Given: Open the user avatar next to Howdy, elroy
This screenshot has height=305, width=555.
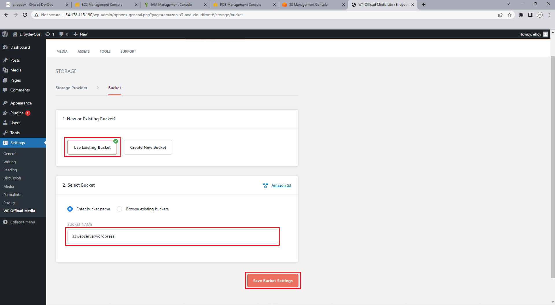Looking at the screenshot, I should tap(545, 34).
